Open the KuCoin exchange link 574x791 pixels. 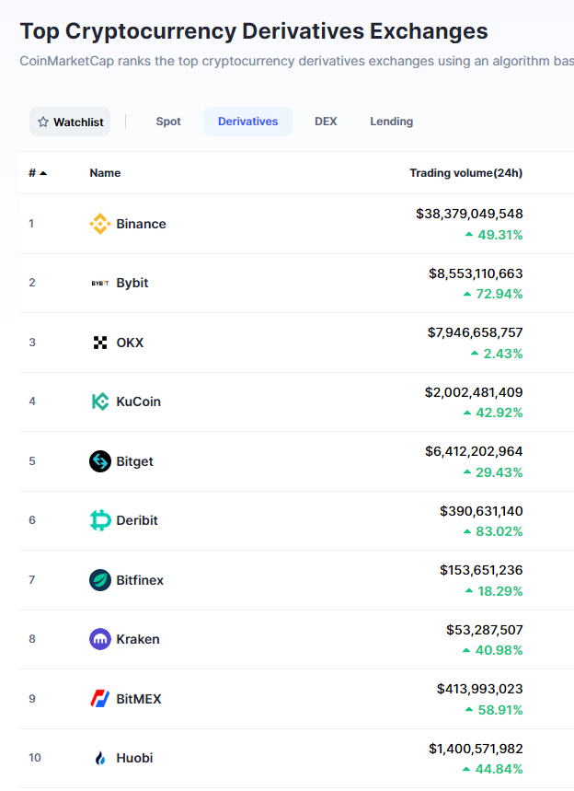pos(139,401)
